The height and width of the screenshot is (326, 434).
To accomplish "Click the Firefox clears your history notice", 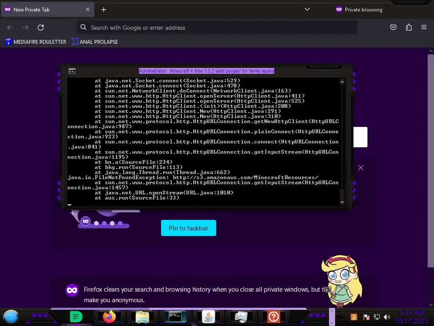I will [205, 295].
